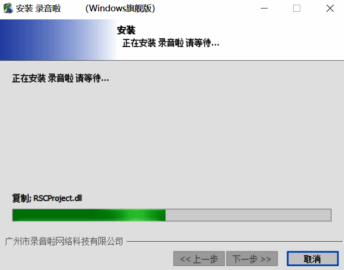
Task: Click the installer icon in title bar
Action: 8,8
